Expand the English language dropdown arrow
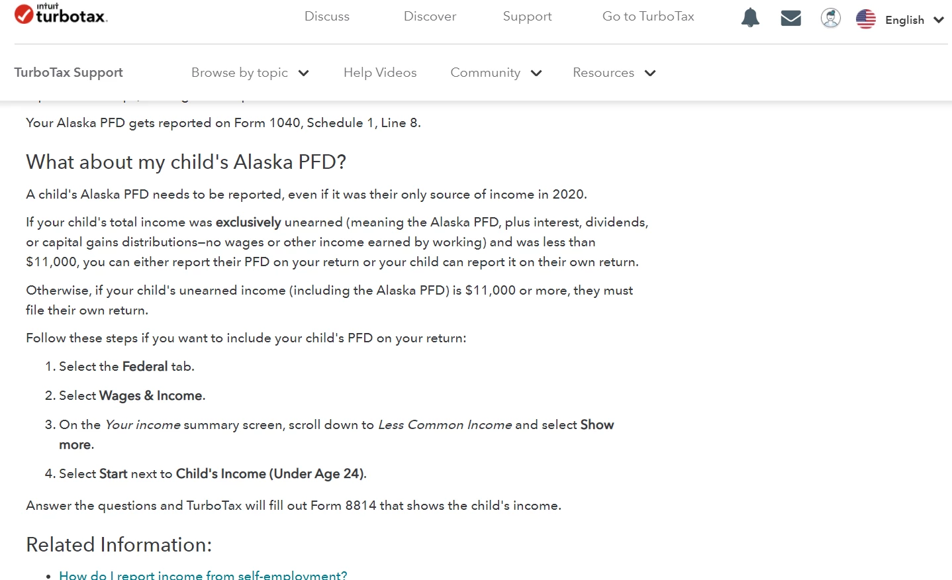 [938, 20]
